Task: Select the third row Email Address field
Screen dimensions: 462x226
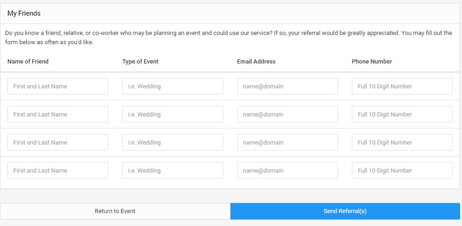Action: point(287,142)
